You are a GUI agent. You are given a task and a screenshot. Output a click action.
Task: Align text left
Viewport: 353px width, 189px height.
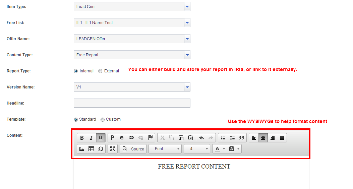[x=254, y=138]
